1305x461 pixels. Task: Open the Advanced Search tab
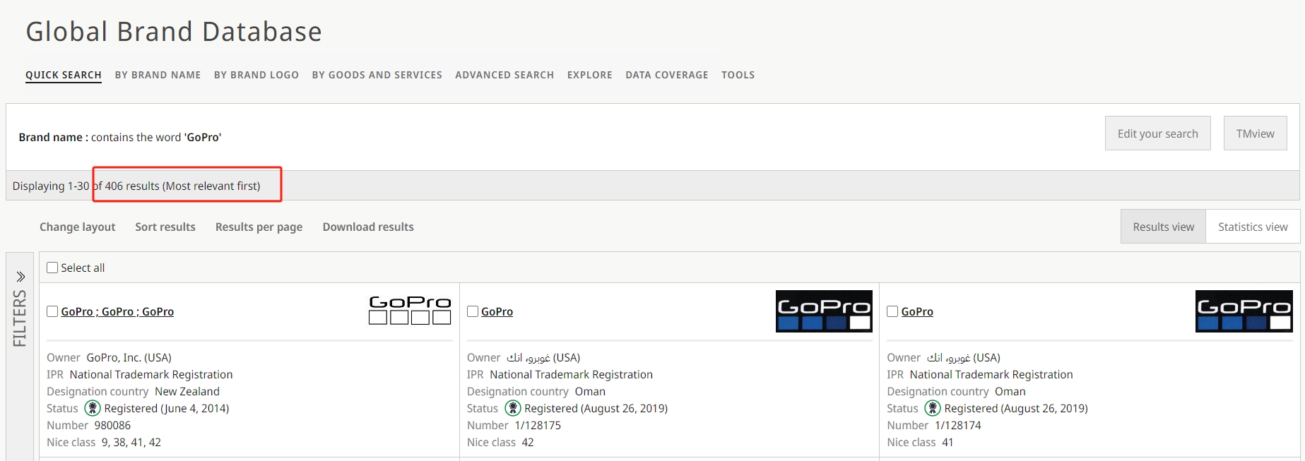(x=504, y=75)
